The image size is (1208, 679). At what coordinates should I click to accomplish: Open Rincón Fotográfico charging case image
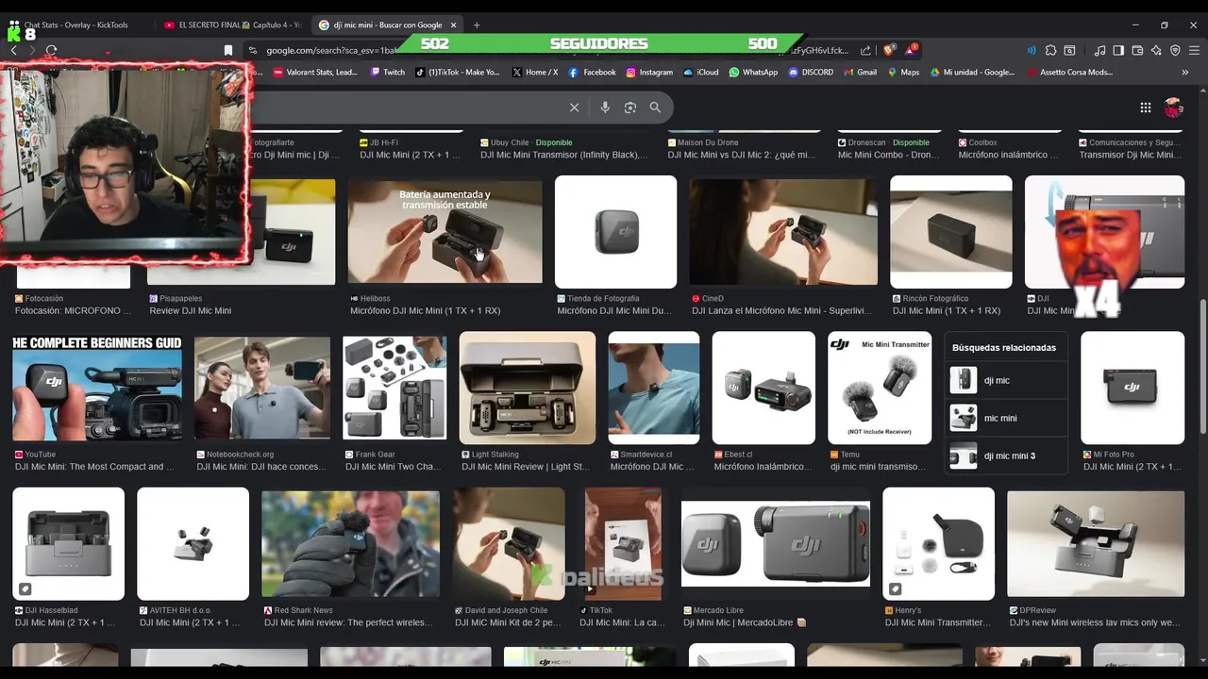950,231
